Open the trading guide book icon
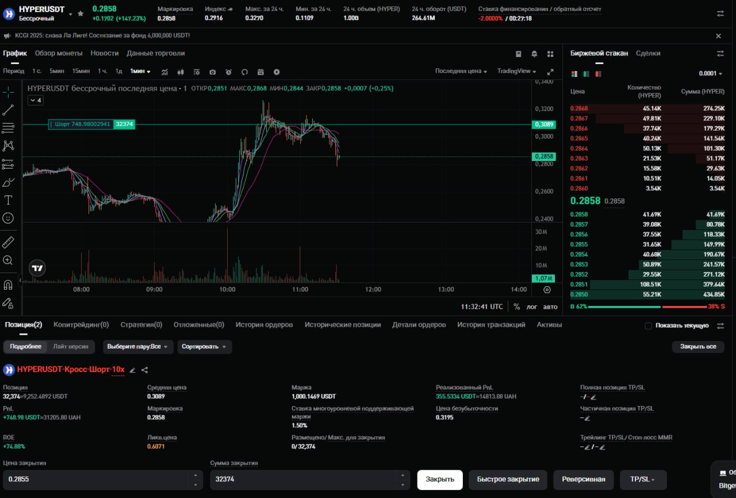This screenshot has width=736, height=498. click(518, 53)
